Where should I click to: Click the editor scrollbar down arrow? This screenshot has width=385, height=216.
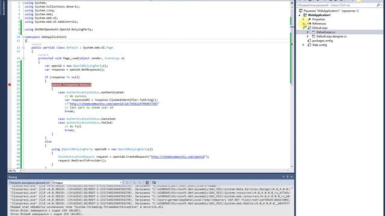[x=292, y=167]
